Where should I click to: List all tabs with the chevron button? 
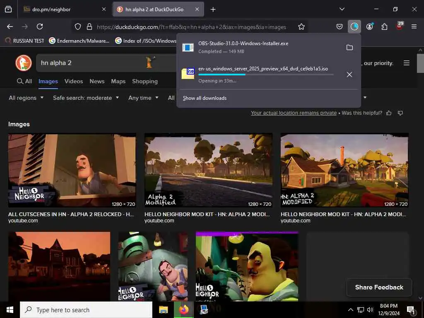click(342, 9)
